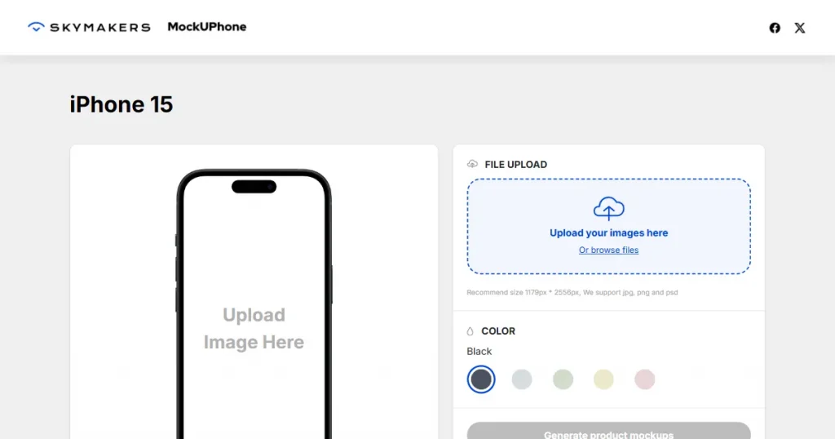Click the droplet icon beside COLOR
This screenshot has width=835, height=439.
coord(471,331)
